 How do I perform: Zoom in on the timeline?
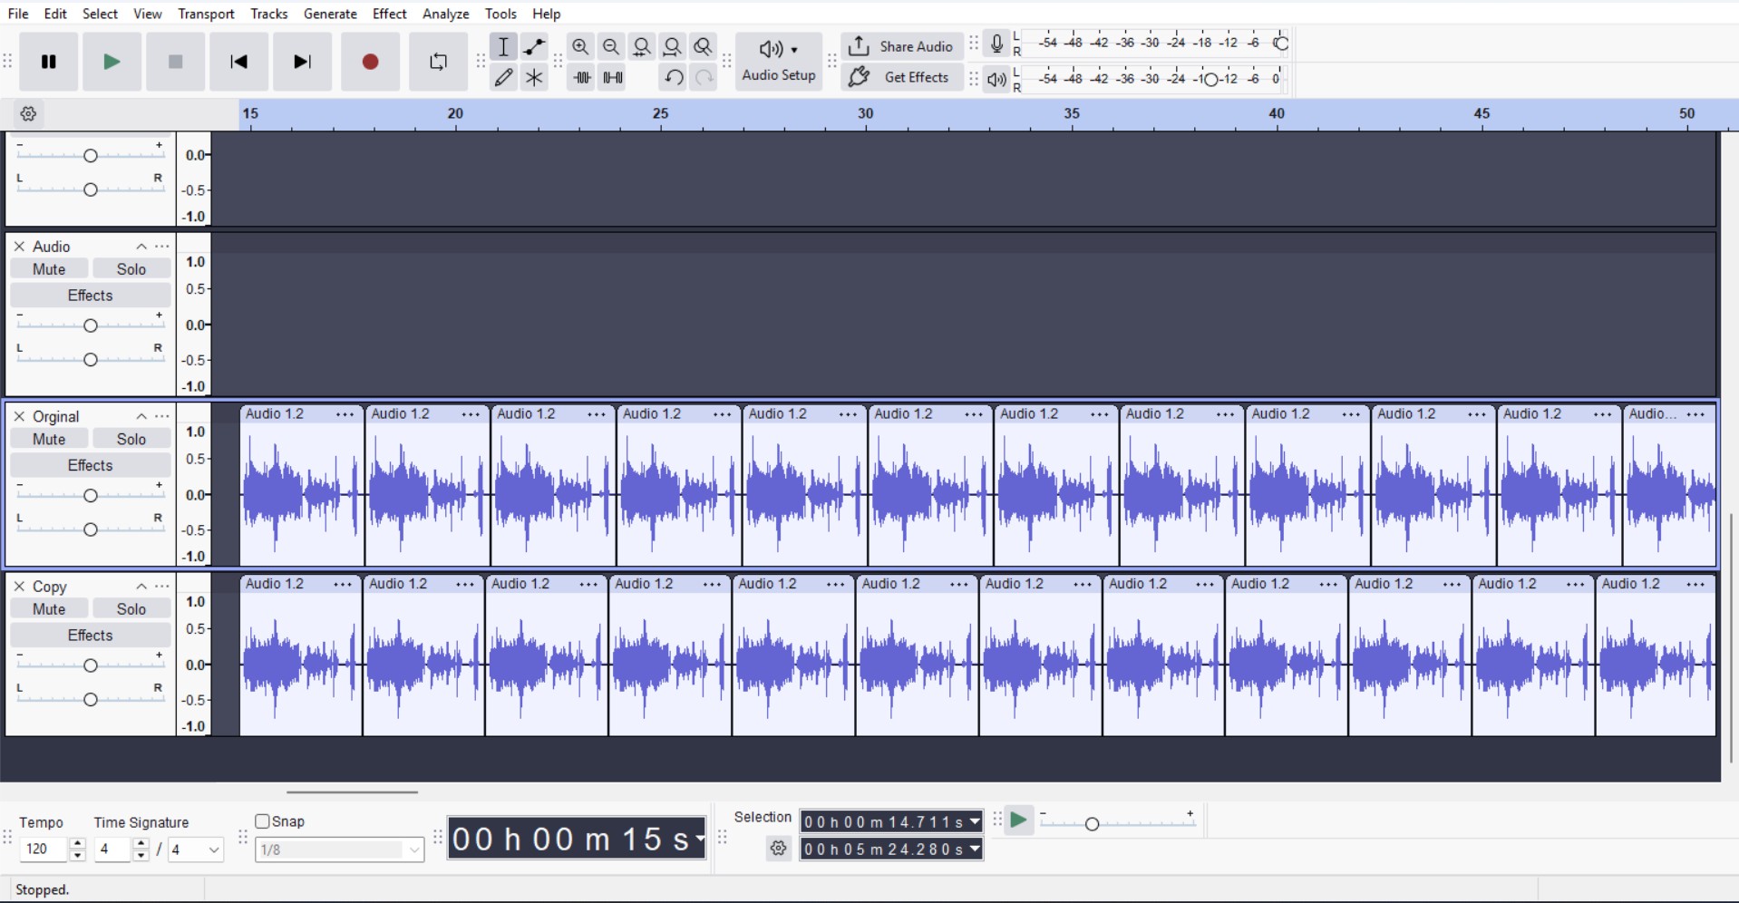pos(580,46)
